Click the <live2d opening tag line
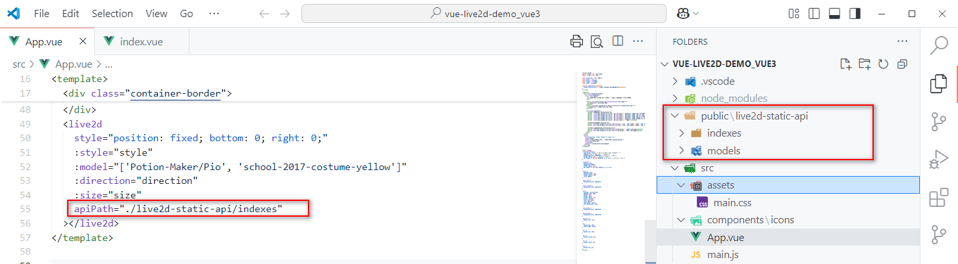Screen dimensions: 958x264 point(82,123)
